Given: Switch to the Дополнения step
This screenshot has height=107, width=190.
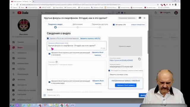Looking at the screenshot, I should (77, 26).
